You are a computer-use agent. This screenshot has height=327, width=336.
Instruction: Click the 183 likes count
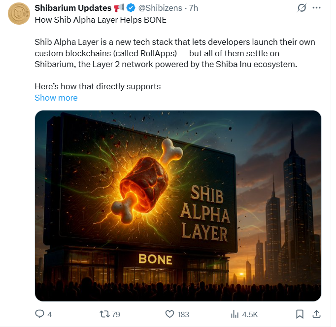coord(183,315)
